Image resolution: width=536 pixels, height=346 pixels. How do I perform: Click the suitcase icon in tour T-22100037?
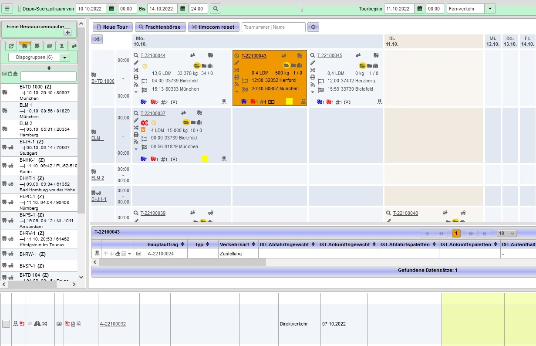click(x=199, y=122)
